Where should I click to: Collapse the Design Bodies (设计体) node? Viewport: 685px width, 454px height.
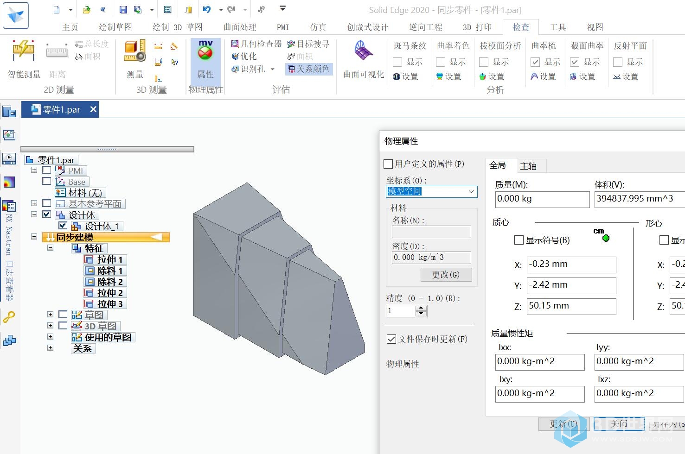pyautogui.click(x=34, y=214)
